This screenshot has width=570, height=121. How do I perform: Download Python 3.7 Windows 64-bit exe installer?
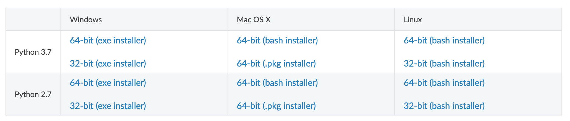click(108, 40)
